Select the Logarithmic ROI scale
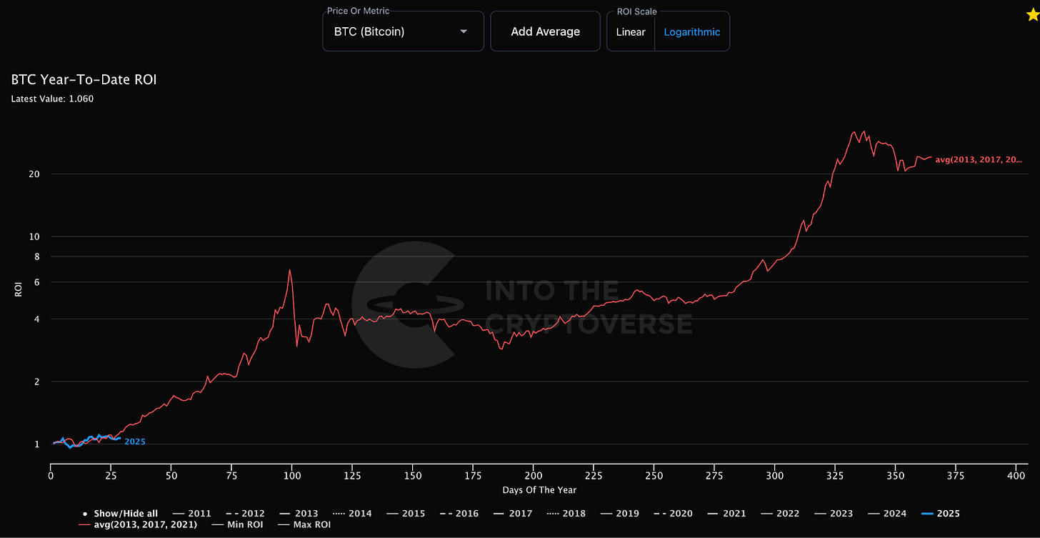Screen dimensions: 1040x538 692,32
